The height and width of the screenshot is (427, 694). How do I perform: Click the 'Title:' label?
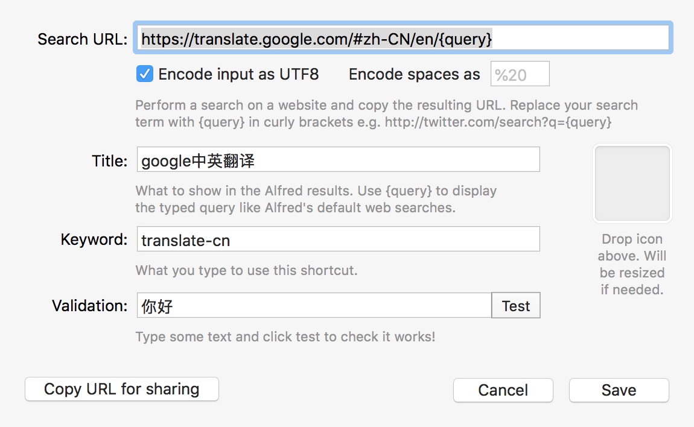pos(109,160)
